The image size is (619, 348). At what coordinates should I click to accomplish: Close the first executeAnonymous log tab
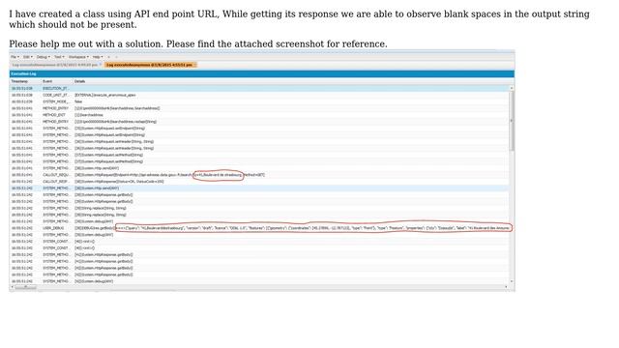click(x=101, y=65)
